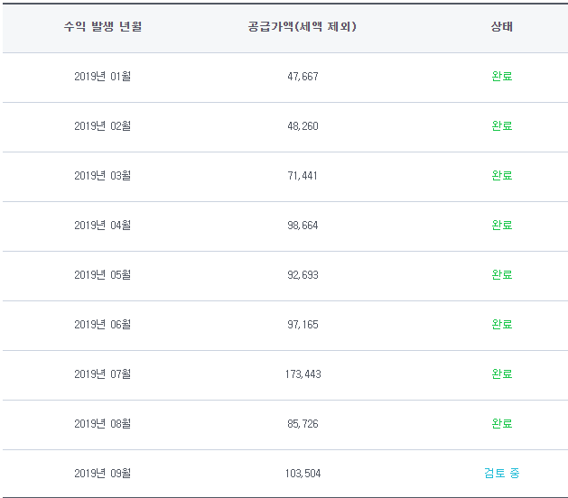Click the 2019년 05월 date cell
Image resolution: width=568 pixels, height=498 pixels.
coord(103,275)
